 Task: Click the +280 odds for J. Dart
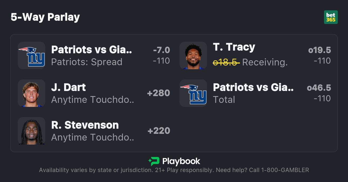[159, 93]
